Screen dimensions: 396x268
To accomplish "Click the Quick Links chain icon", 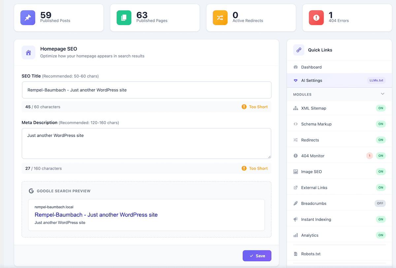I will (x=299, y=50).
